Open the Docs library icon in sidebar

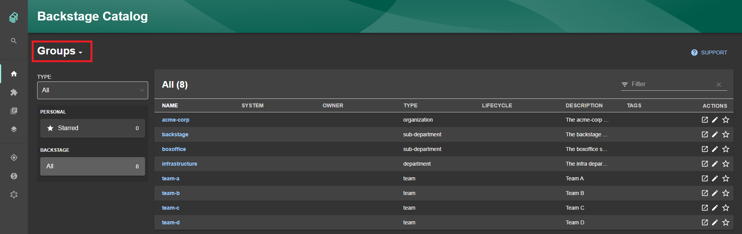[x=14, y=111]
